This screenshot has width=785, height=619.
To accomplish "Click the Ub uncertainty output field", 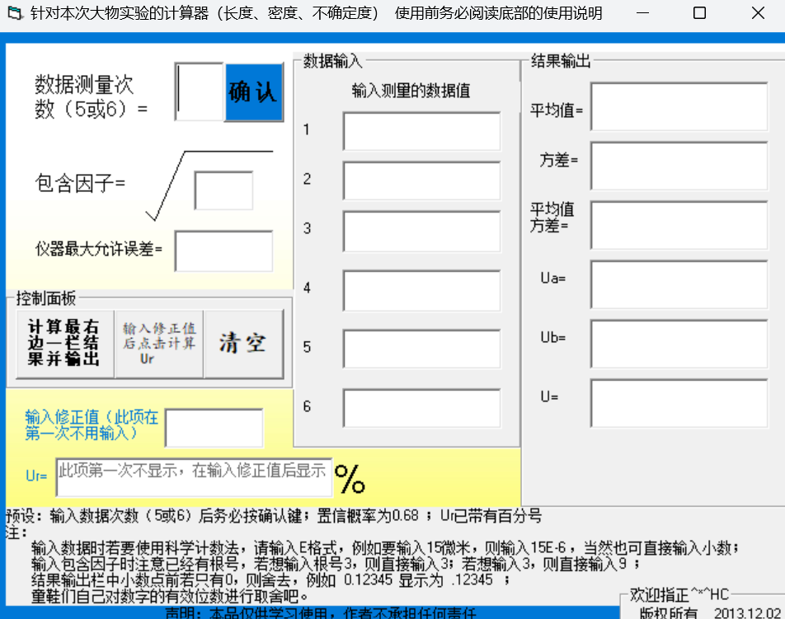I will 678,345.
